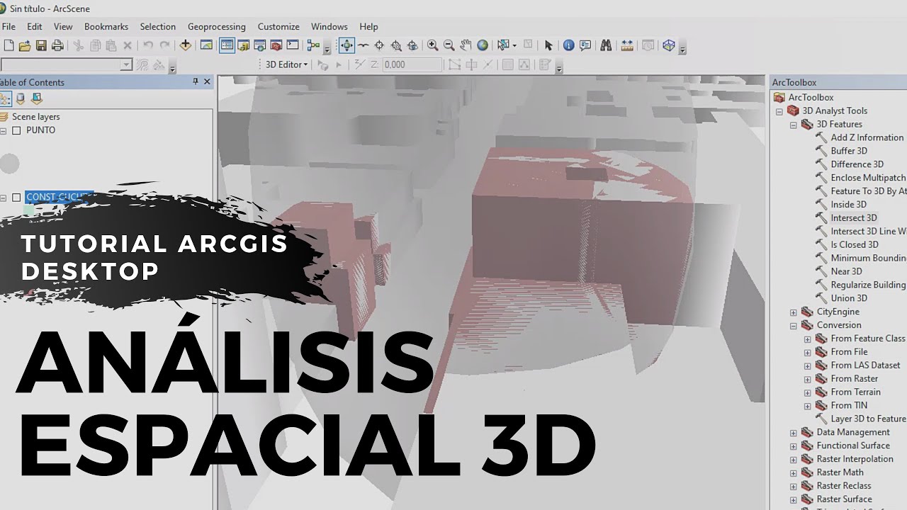This screenshot has width=907, height=510.
Task: Collapse the 3D Analyst Tools toolbox
Action: [779, 111]
